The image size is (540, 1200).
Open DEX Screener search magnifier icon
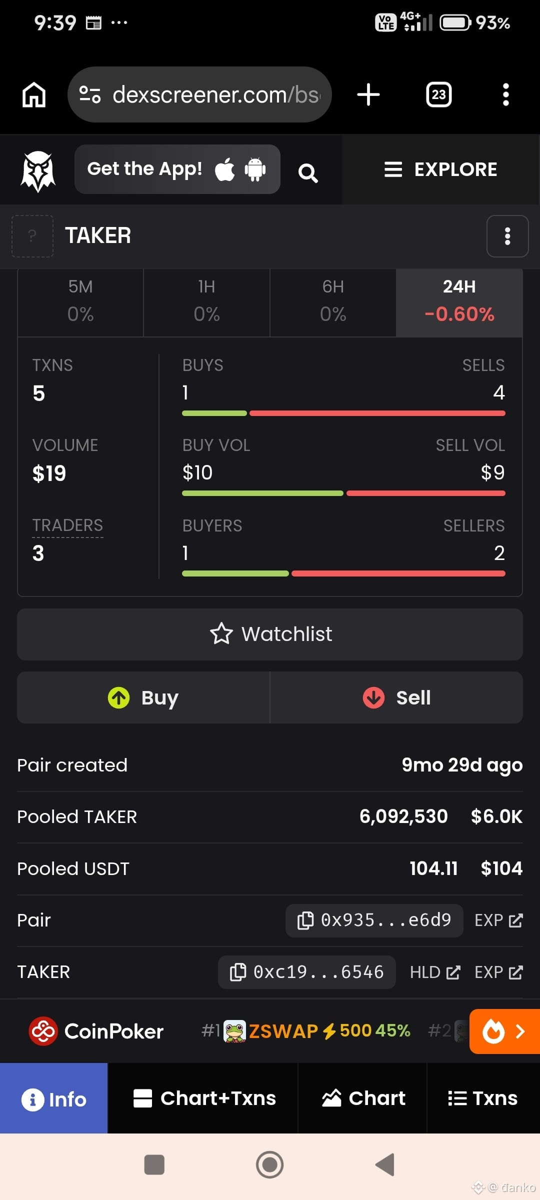click(308, 173)
